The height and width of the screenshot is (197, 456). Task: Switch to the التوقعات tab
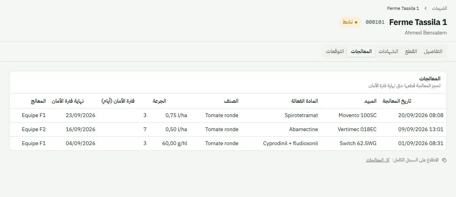335,52
